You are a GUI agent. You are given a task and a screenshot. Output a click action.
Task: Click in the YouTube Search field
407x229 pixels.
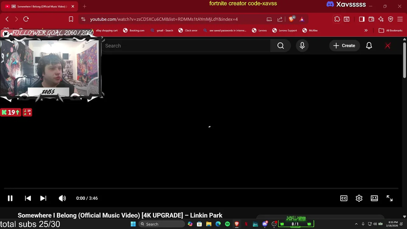186,46
